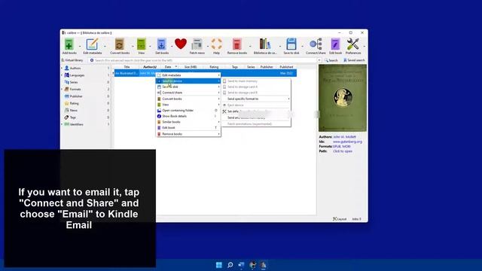Image resolution: width=482 pixels, height=271 pixels.
Task: Select View in context menu
Action: 188,105
